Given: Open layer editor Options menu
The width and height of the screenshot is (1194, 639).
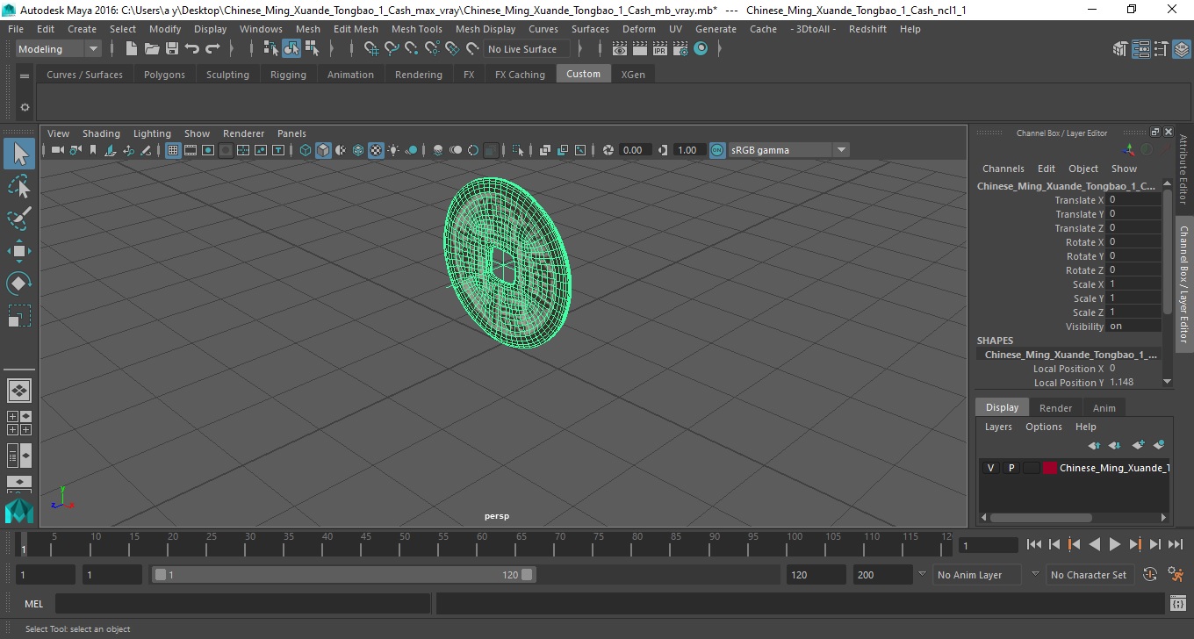Looking at the screenshot, I should 1043,427.
